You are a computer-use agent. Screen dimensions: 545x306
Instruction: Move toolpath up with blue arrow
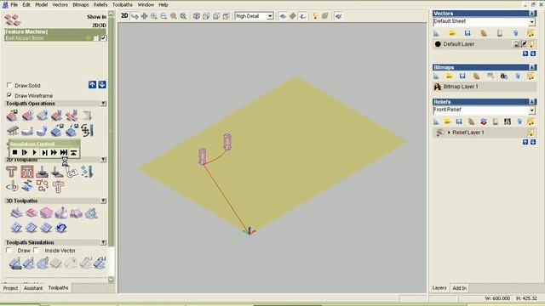[92, 85]
